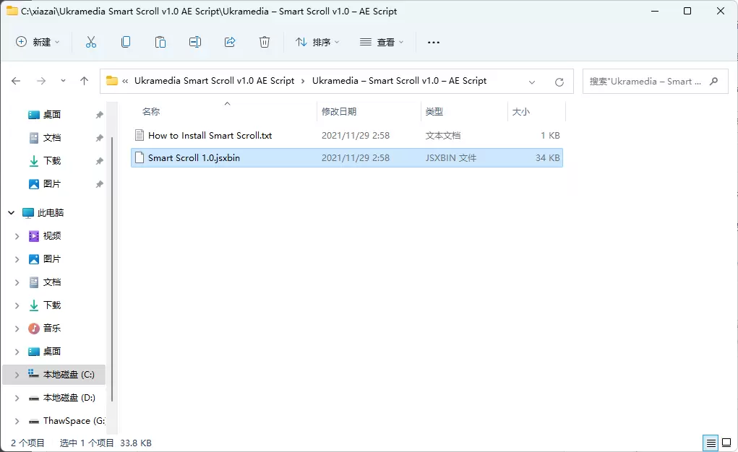738x452 pixels.
Task: Click the 2021/11/29 2:58 date of jsxbin file
Action: [x=356, y=158]
